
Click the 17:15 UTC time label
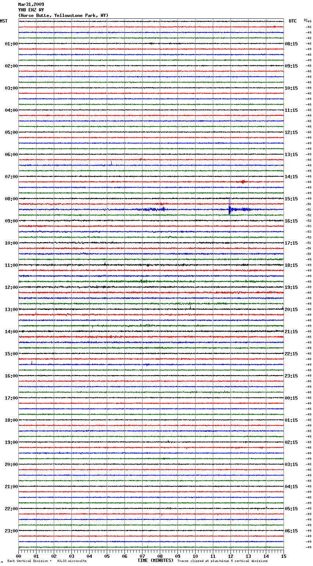point(291,243)
